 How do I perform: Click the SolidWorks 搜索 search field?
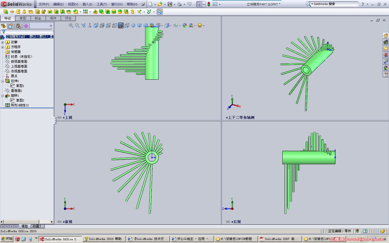[335, 4]
